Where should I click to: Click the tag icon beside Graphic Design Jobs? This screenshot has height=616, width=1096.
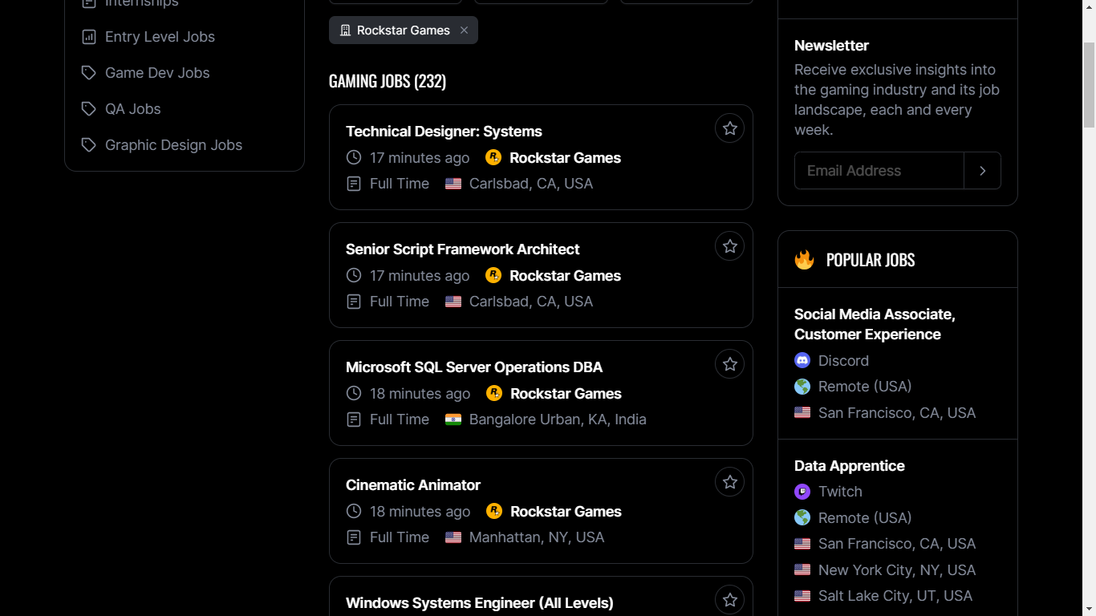[89, 145]
